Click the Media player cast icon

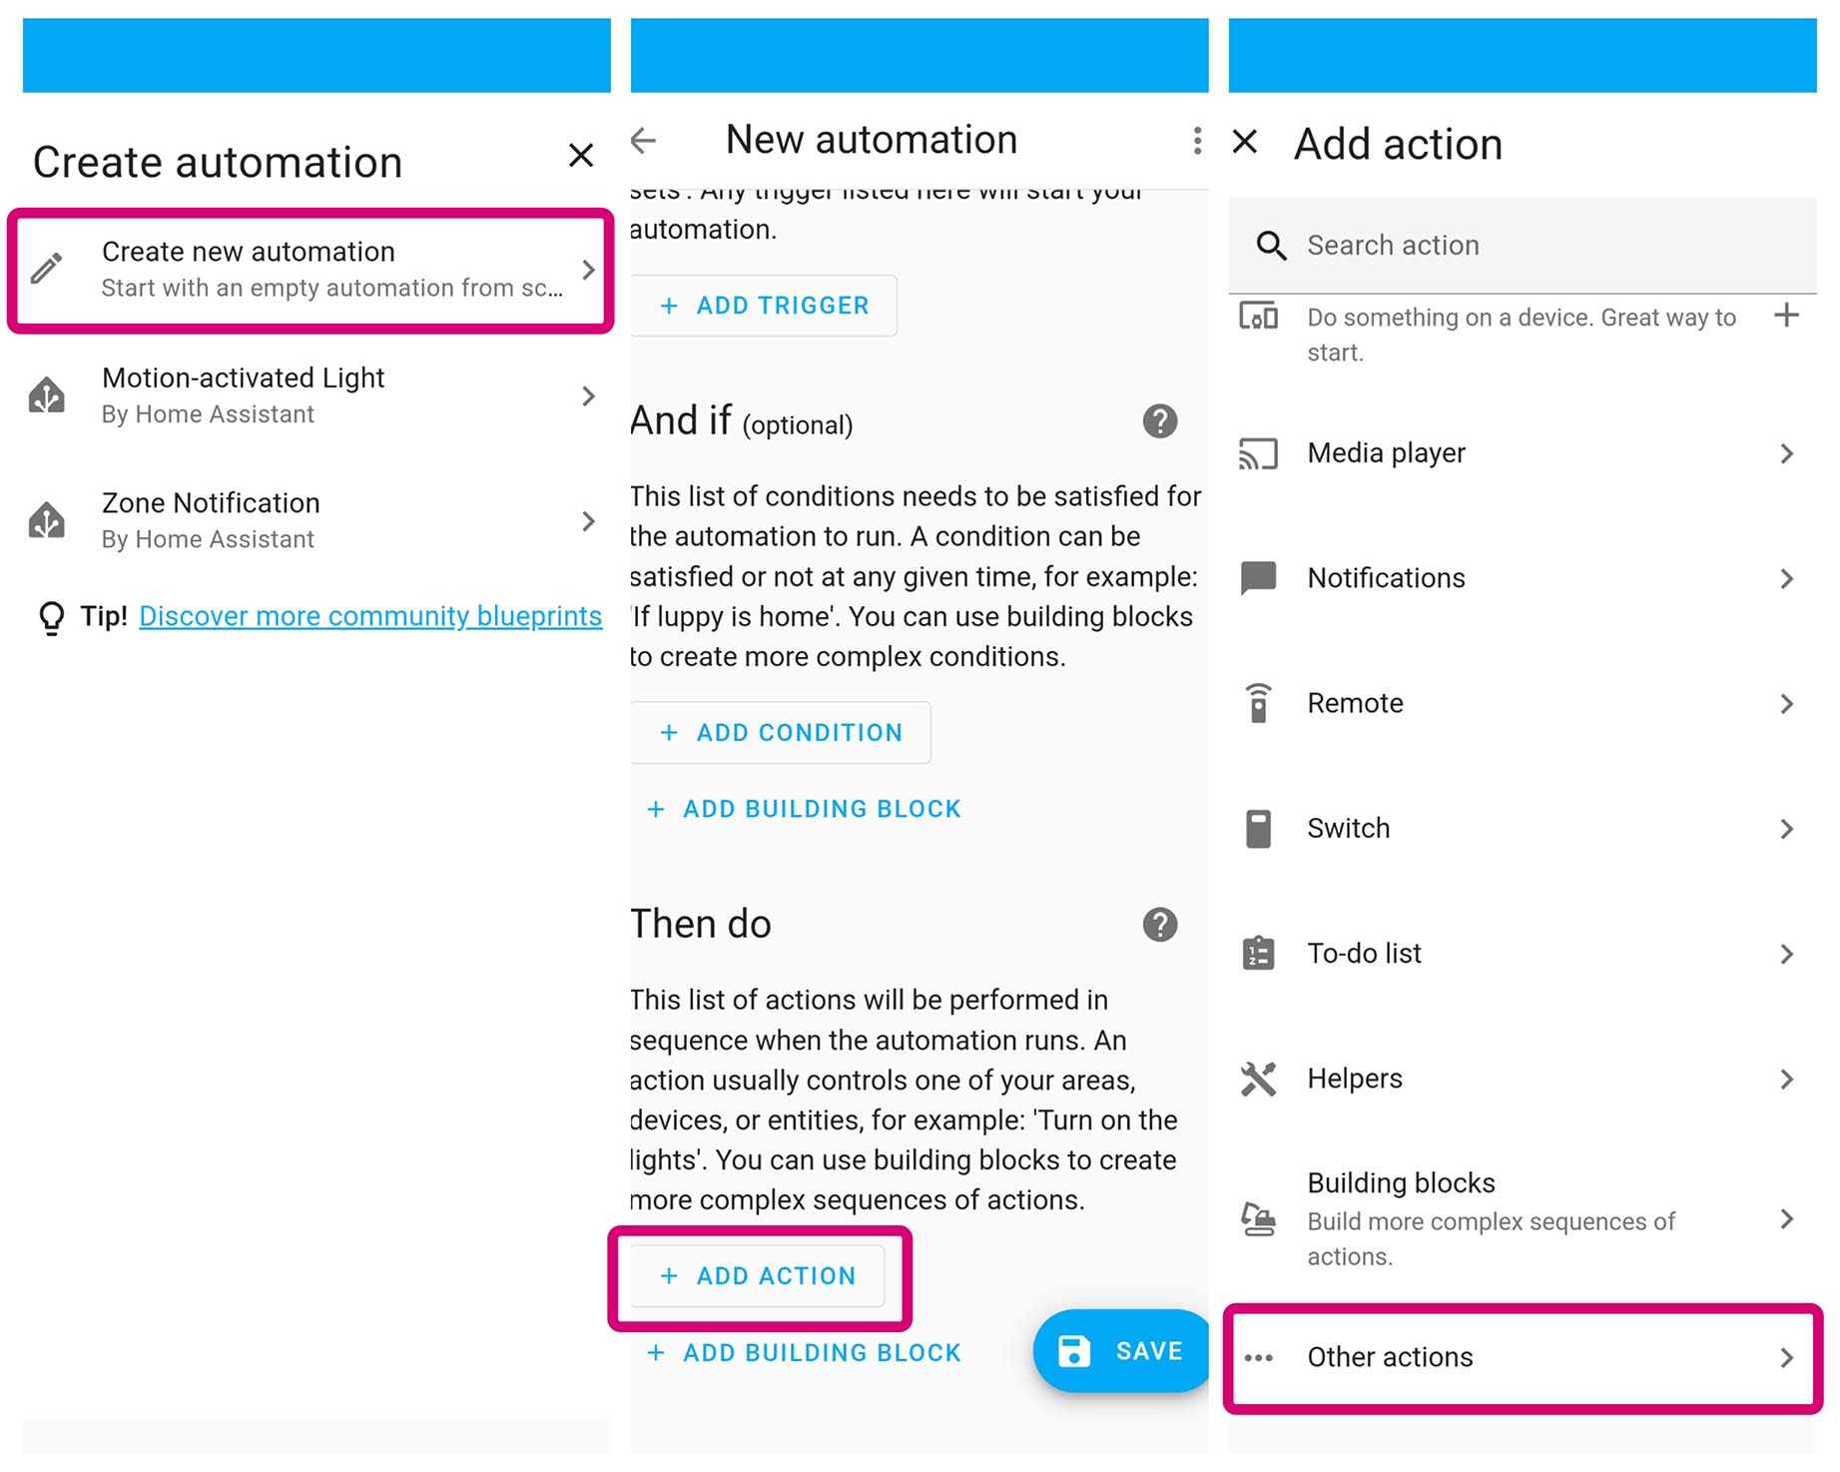pos(1258,453)
